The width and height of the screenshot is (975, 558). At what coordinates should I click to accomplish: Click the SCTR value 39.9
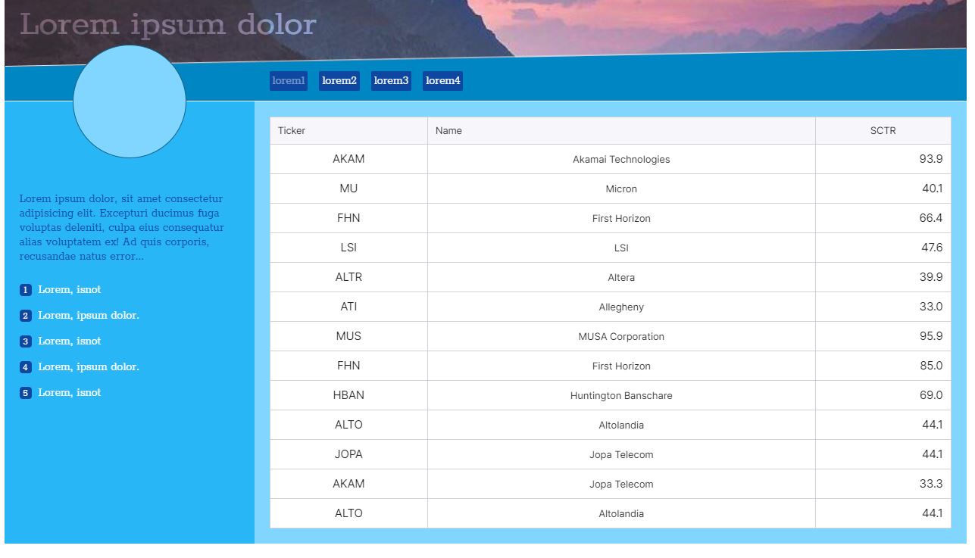(883, 277)
